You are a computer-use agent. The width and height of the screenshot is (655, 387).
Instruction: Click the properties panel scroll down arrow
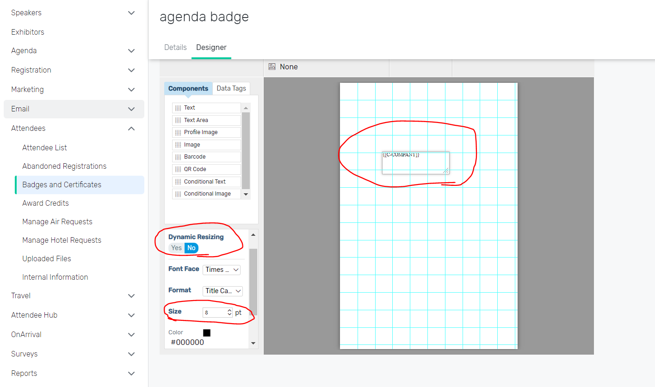pyautogui.click(x=253, y=343)
